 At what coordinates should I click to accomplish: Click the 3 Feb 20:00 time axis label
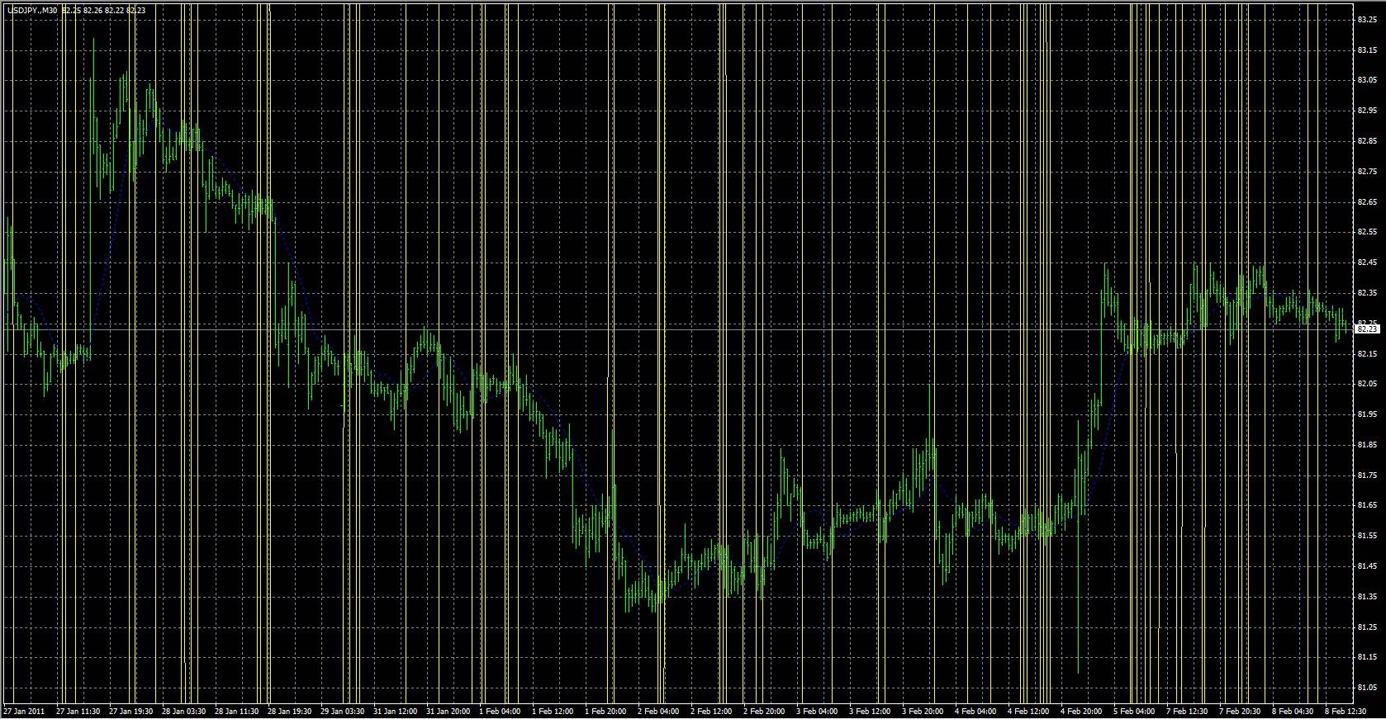[923, 711]
